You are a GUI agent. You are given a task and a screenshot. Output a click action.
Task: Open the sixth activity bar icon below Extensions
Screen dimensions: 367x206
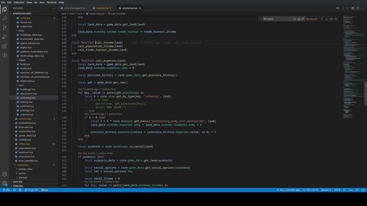tap(5, 55)
